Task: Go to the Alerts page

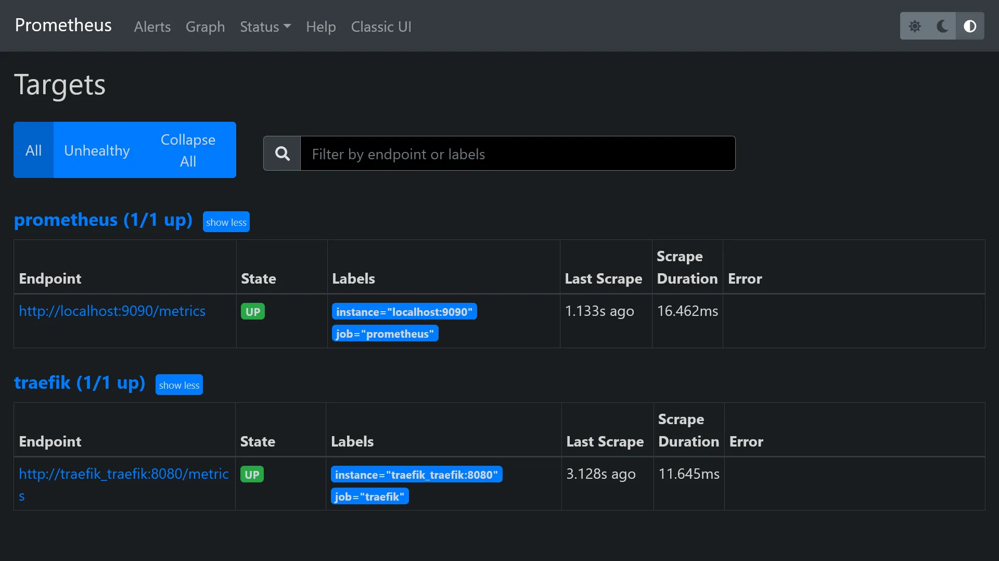Action: pyautogui.click(x=152, y=27)
